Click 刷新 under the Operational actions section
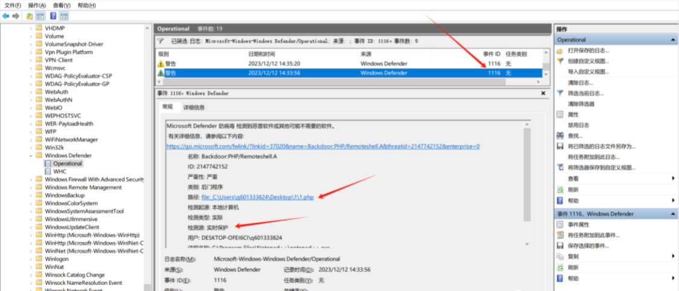This screenshot has width=679, height=291. (x=573, y=189)
